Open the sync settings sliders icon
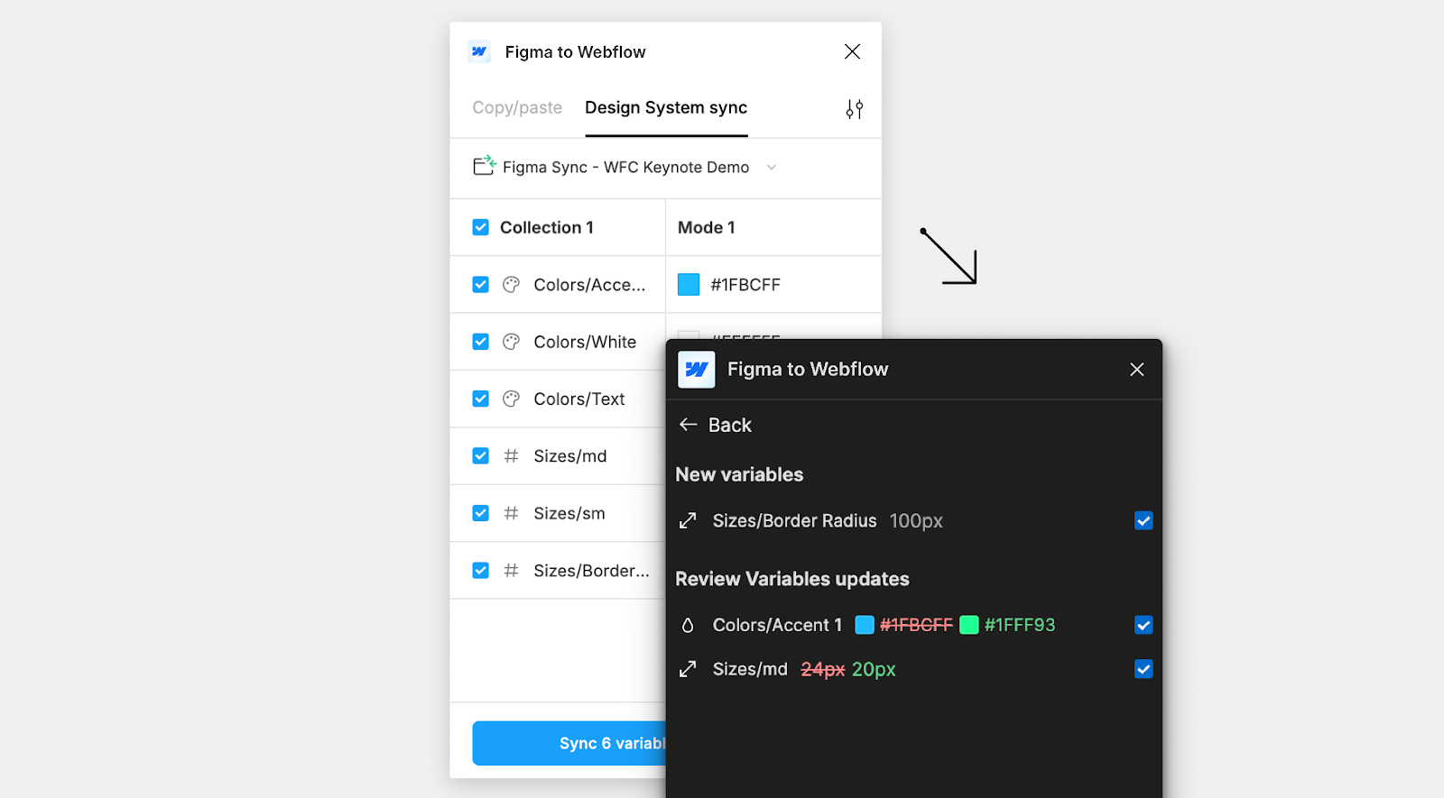Screen dimensions: 1444x798 click(x=854, y=109)
